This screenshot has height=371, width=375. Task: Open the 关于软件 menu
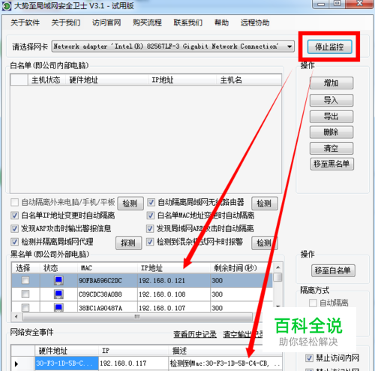[25, 23]
